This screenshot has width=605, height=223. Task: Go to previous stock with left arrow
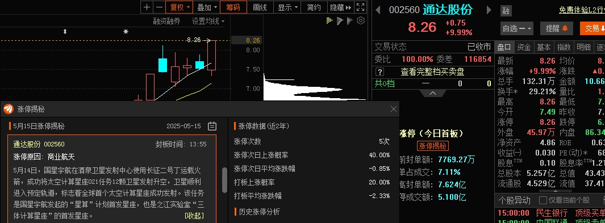[x=378, y=10]
